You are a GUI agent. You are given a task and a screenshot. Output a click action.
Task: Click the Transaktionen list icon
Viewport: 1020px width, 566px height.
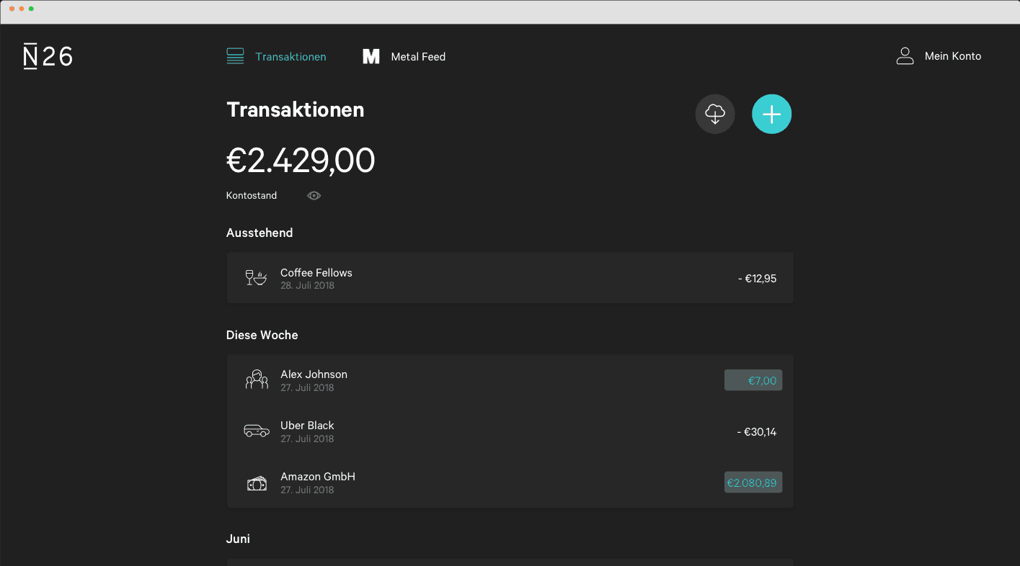click(x=235, y=56)
